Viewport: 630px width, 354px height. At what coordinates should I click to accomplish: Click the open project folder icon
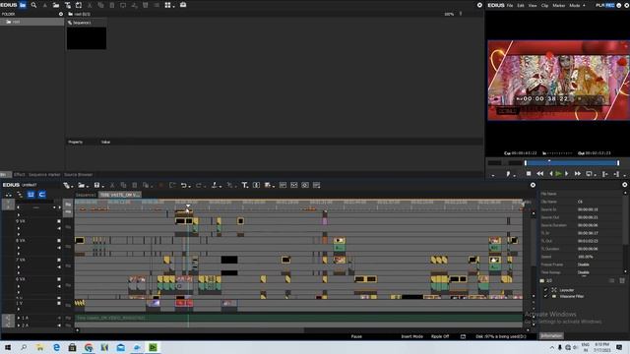82,185
